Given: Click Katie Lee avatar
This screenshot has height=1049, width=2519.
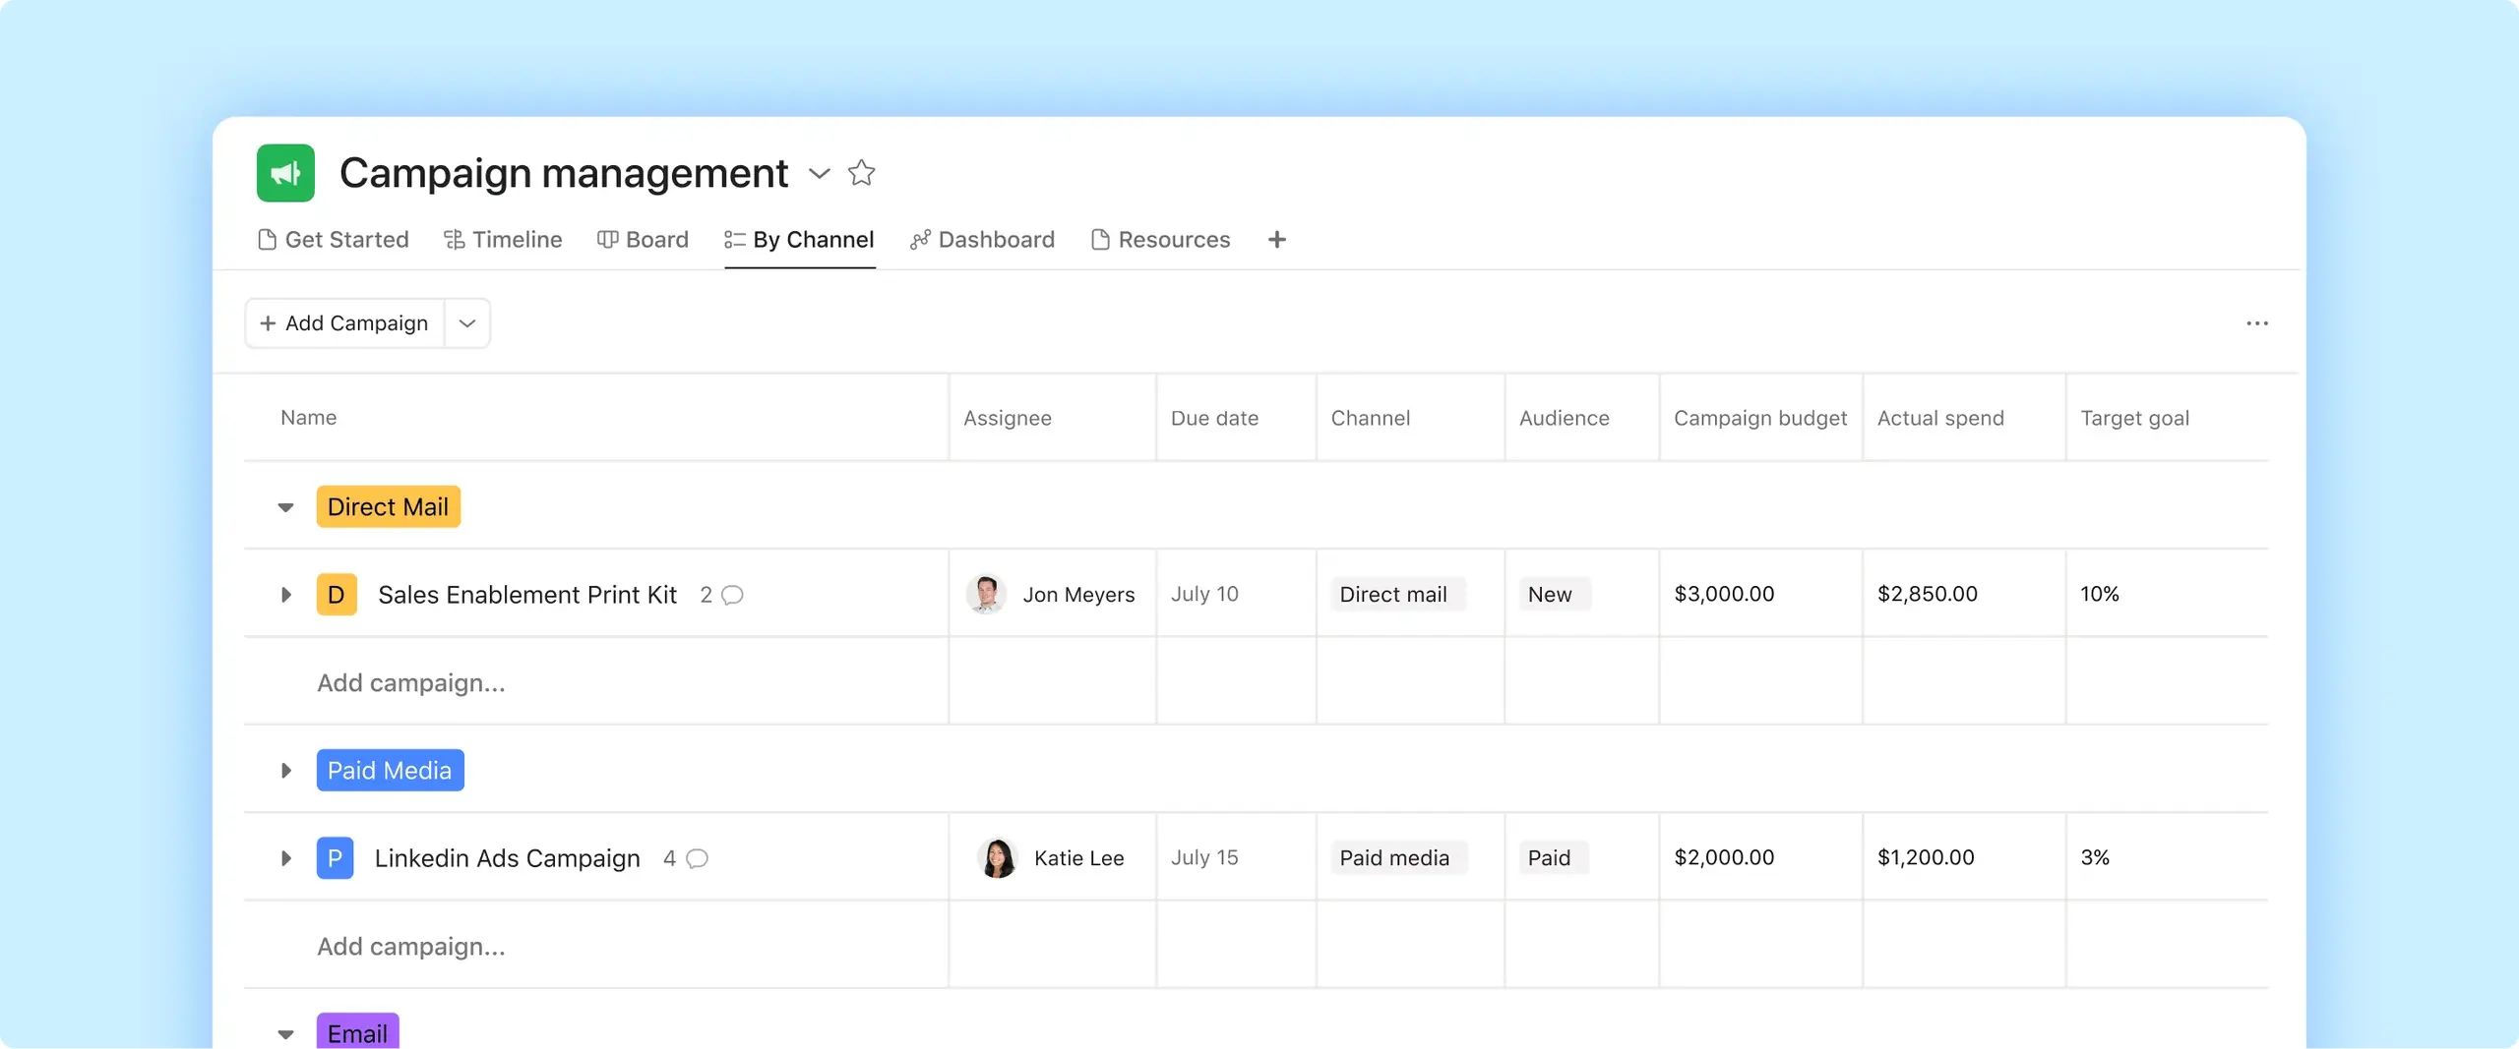Looking at the screenshot, I should click(x=997, y=857).
